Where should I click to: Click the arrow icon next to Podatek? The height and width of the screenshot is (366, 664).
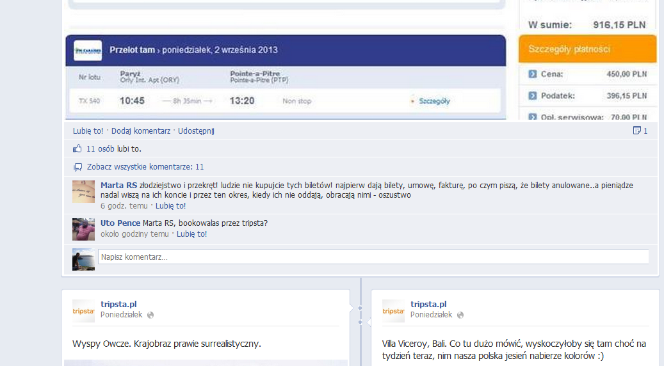532,95
